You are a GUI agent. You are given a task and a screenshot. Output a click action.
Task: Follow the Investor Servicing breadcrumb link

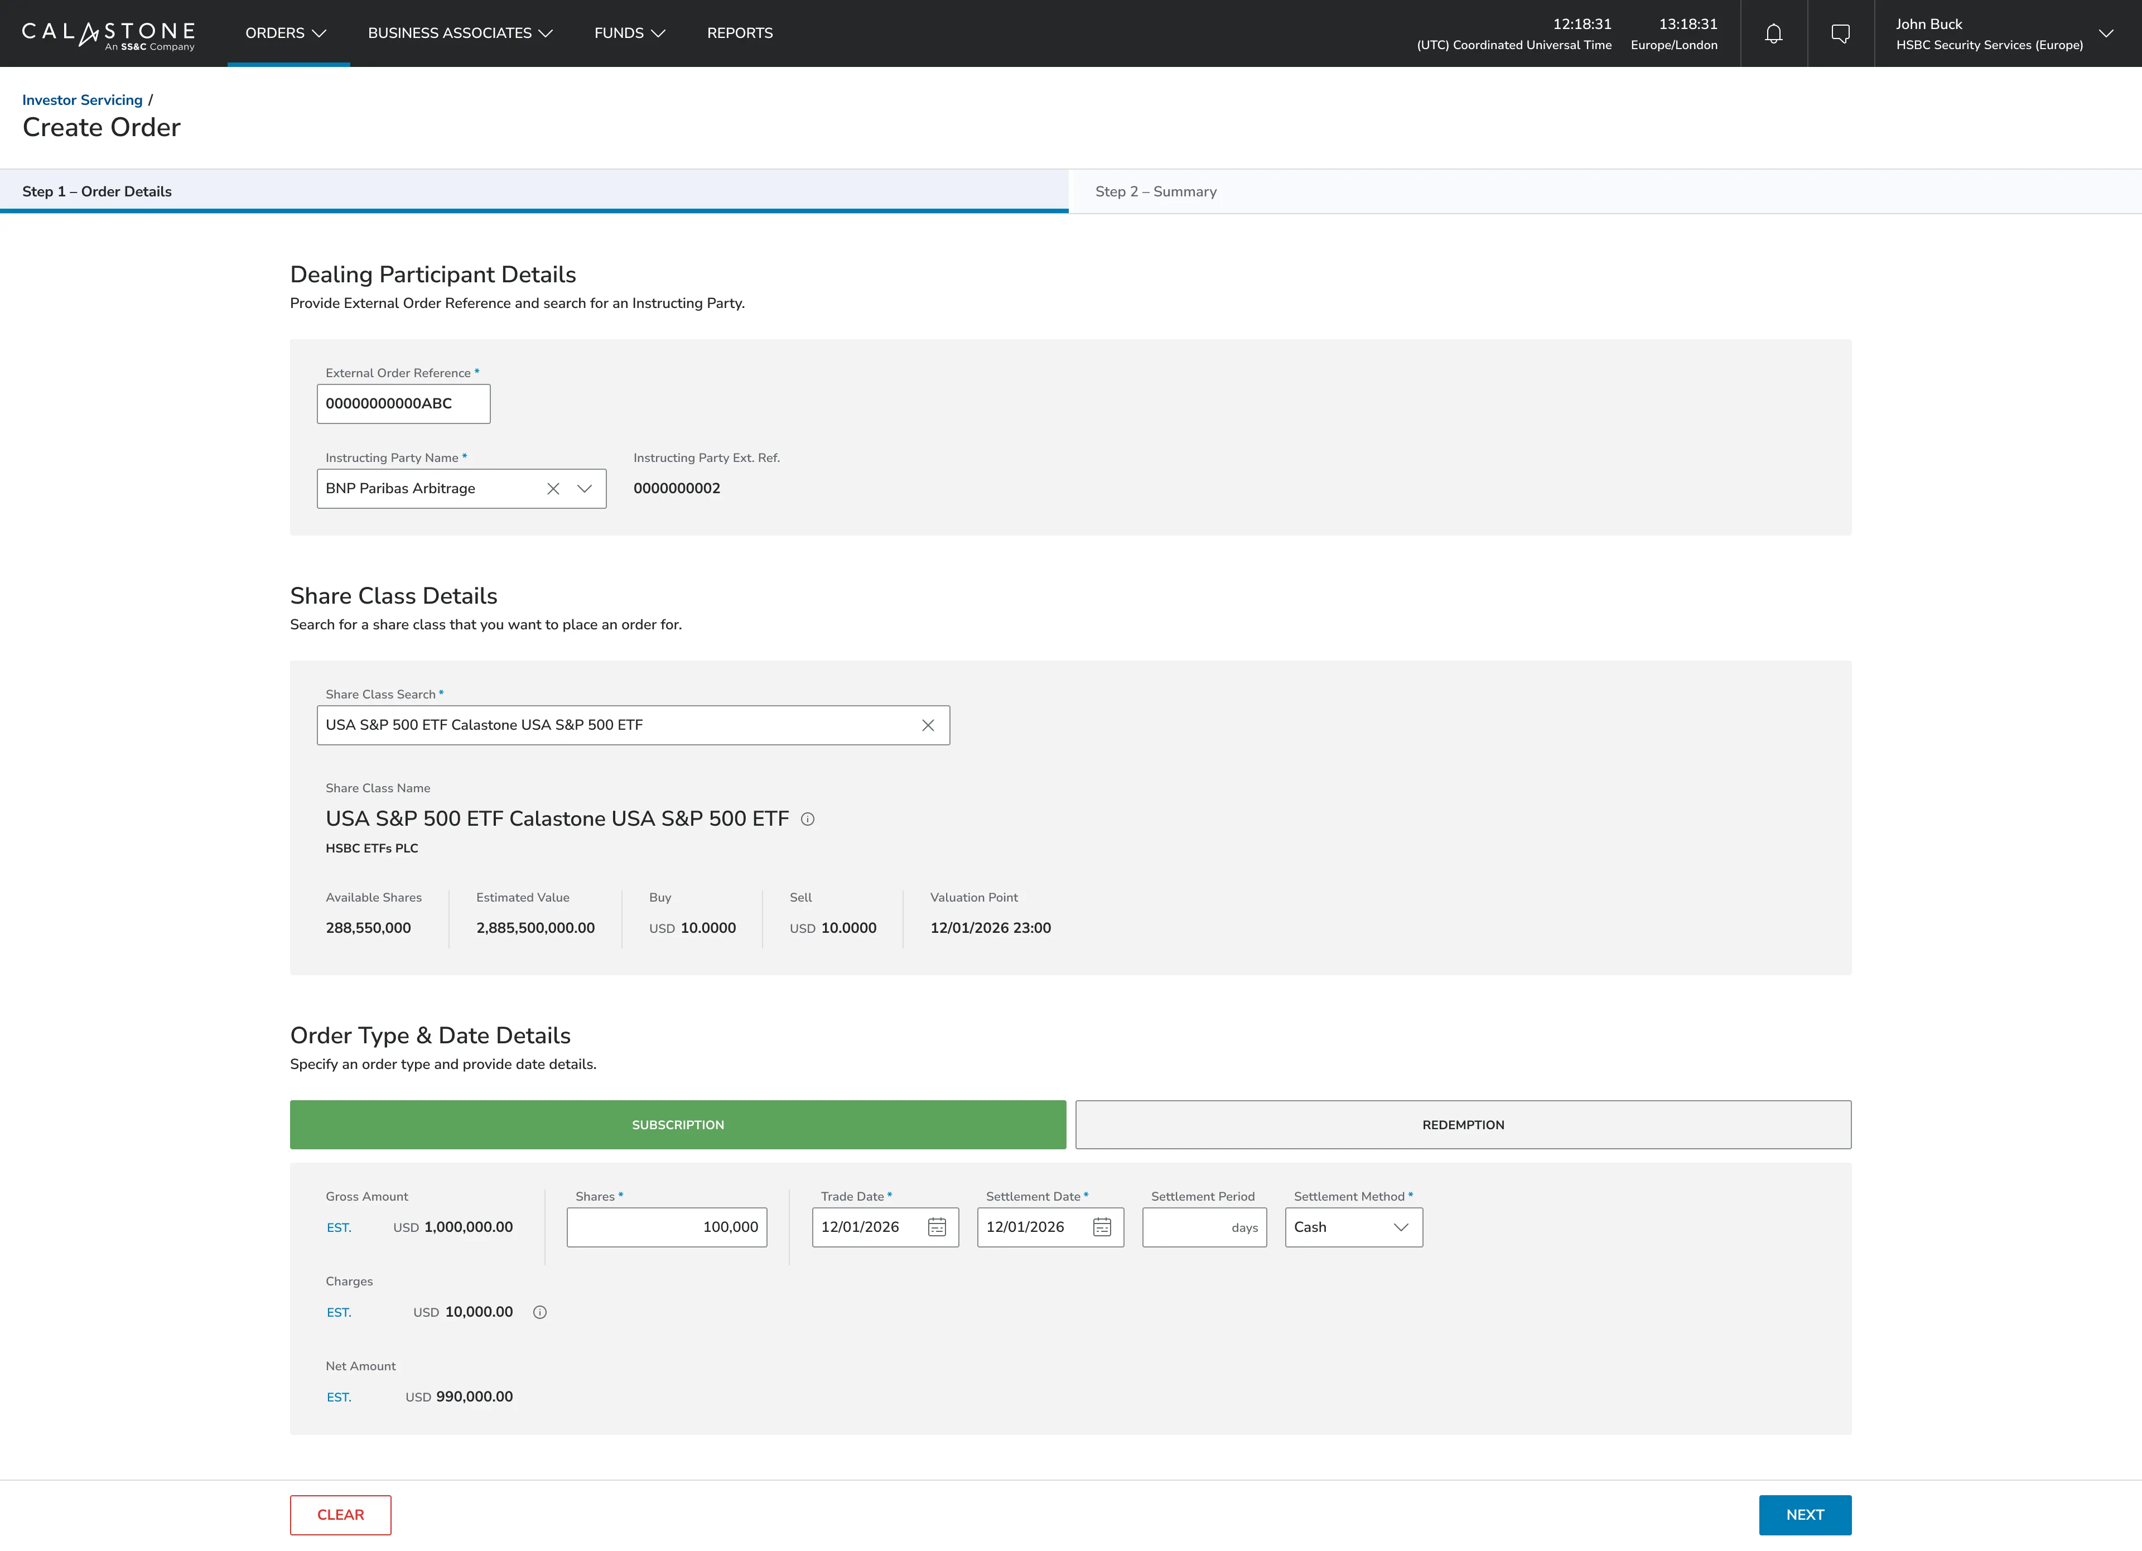82,100
